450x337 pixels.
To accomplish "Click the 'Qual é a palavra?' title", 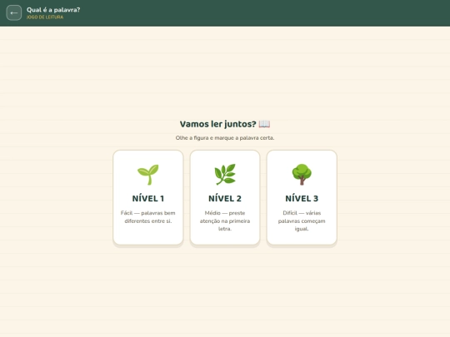I will (53, 10).
